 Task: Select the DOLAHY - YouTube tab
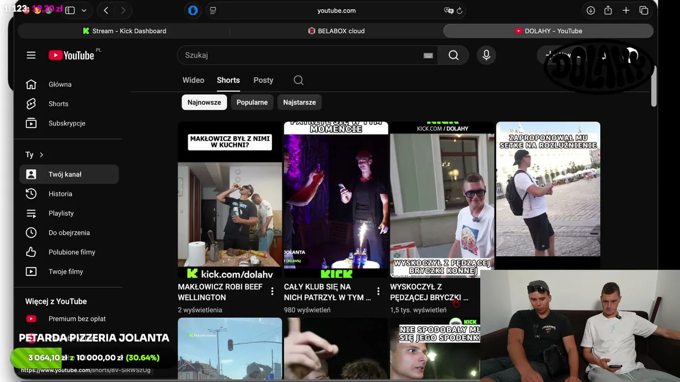(x=548, y=31)
